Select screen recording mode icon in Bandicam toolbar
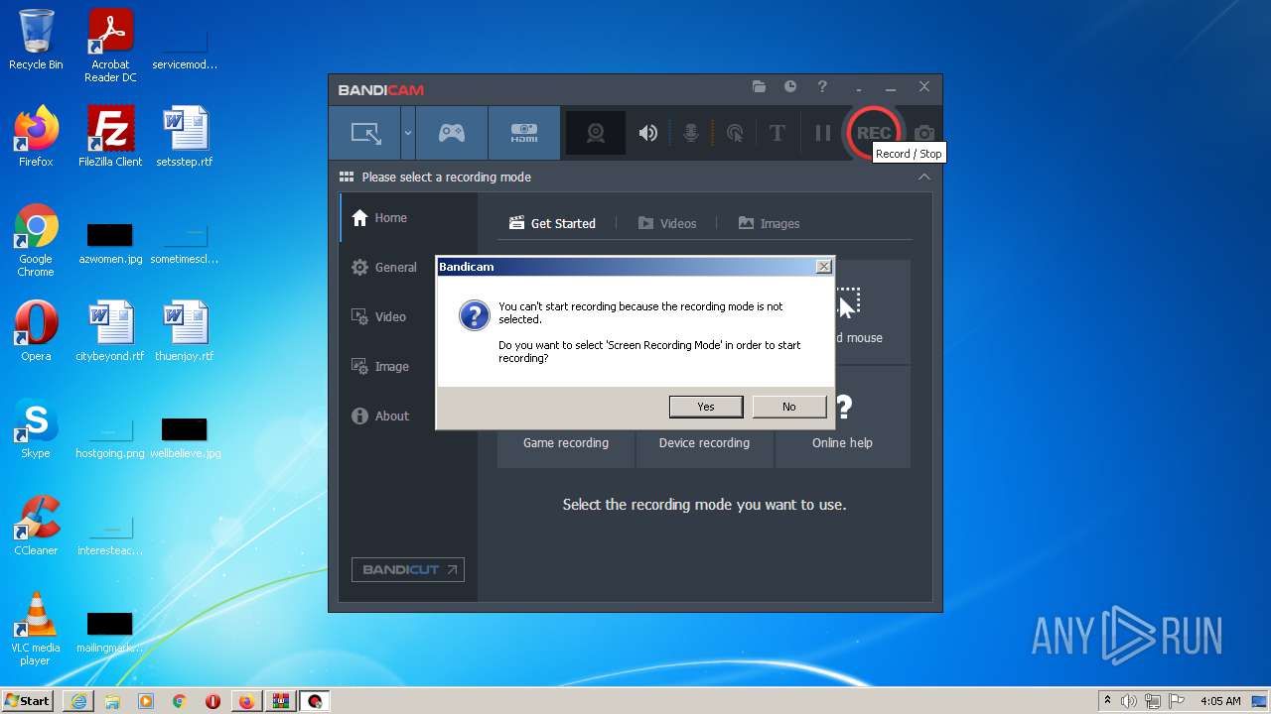Image resolution: width=1271 pixels, height=714 pixels. 365,133
